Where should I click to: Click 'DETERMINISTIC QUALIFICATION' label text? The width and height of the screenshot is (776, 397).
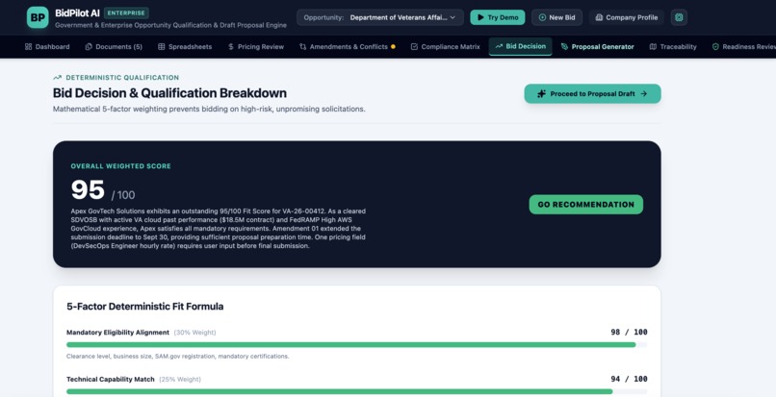tap(122, 78)
